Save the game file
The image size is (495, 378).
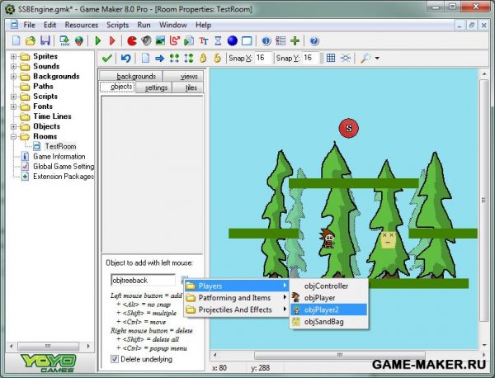[x=45, y=40]
